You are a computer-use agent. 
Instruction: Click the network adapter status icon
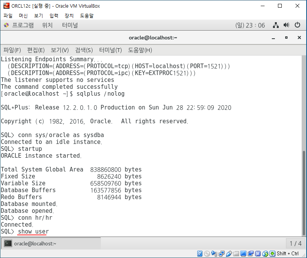point(221,253)
